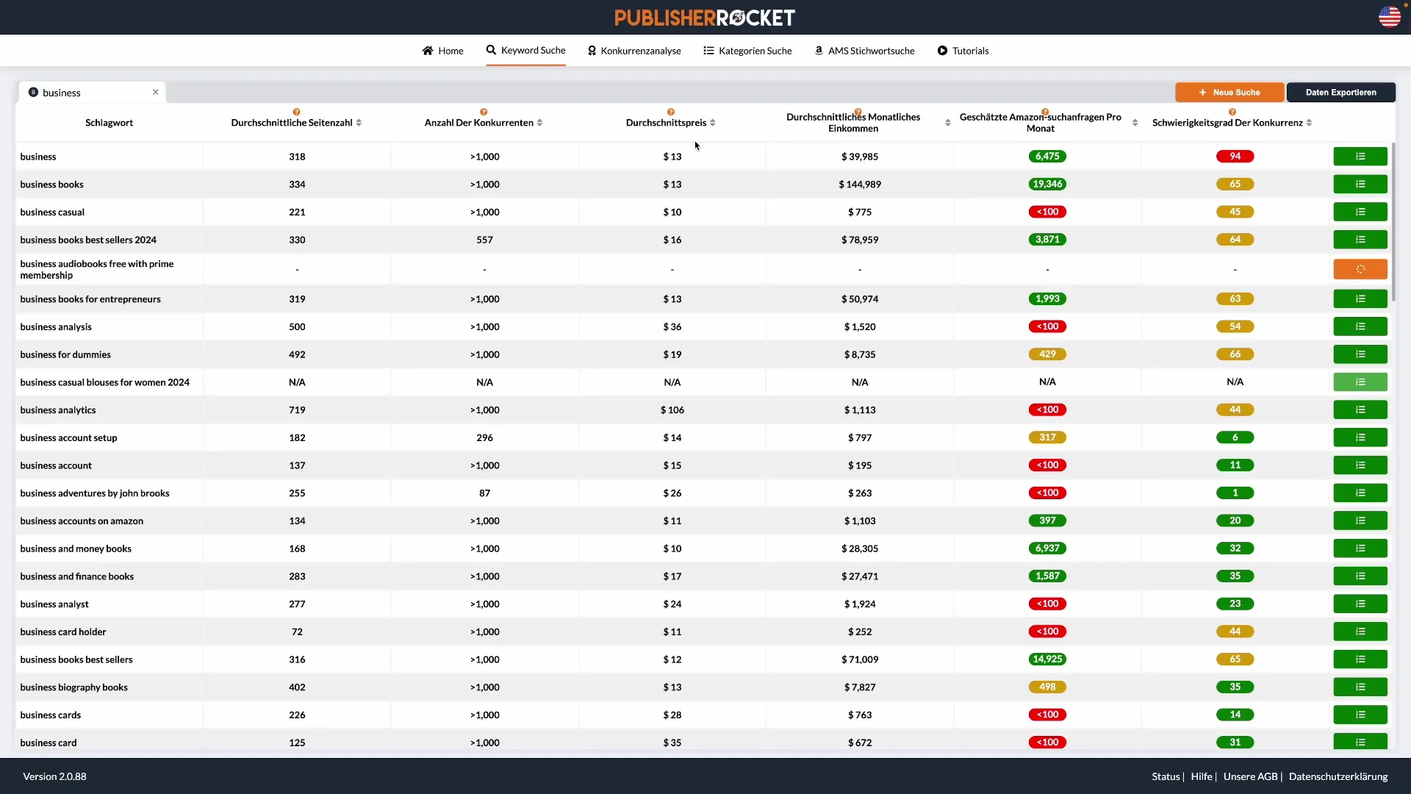Click help icon above Schwierigkeitsgrad Der Konkurrenz
Image resolution: width=1411 pixels, height=794 pixels.
1232,112
